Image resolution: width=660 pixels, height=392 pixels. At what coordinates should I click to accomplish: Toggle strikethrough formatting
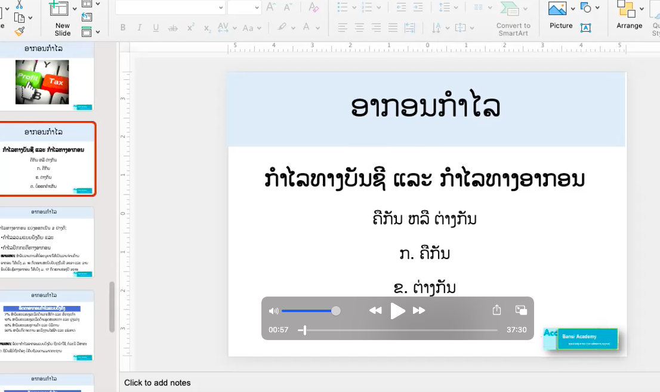(x=172, y=28)
